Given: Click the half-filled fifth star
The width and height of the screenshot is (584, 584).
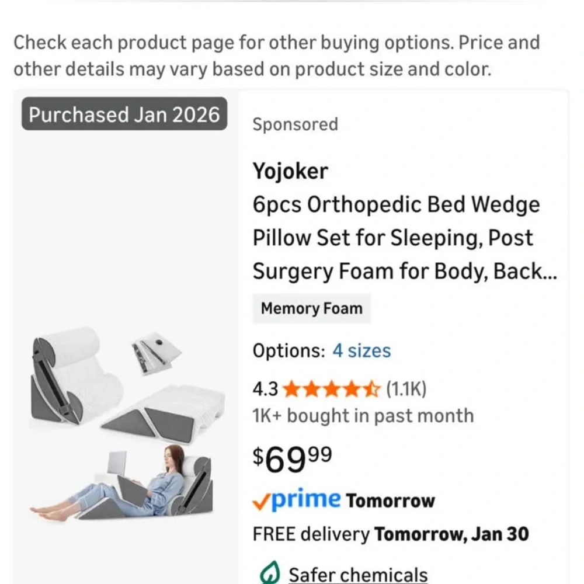Looking at the screenshot, I should point(372,388).
